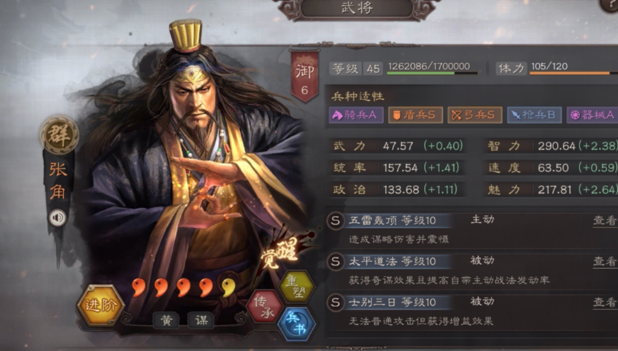View details of 五雷轰顶 skill
Image resolution: width=618 pixels, height=351 pixels.
[x=604, y=221]
